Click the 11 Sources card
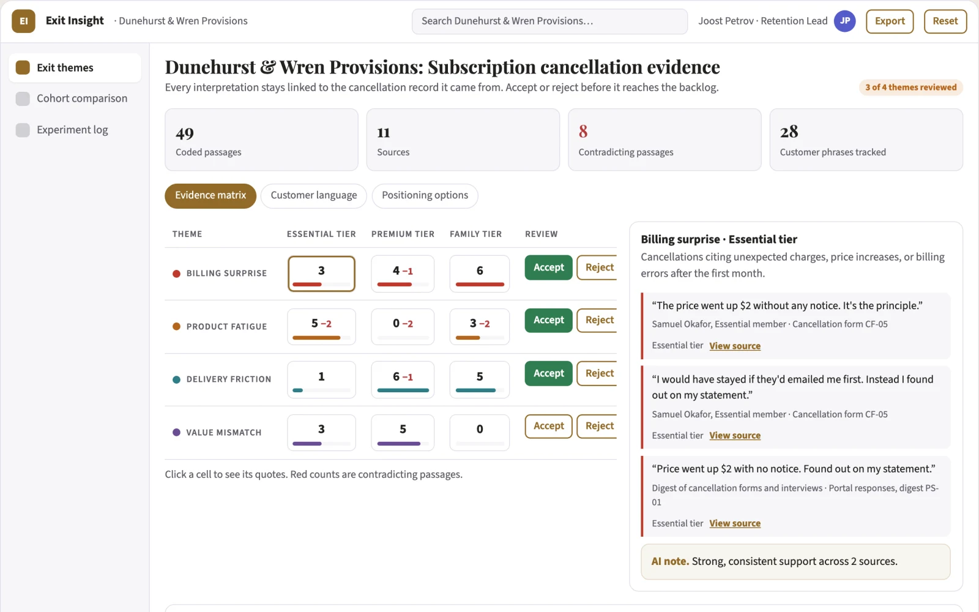 [463, 140]
